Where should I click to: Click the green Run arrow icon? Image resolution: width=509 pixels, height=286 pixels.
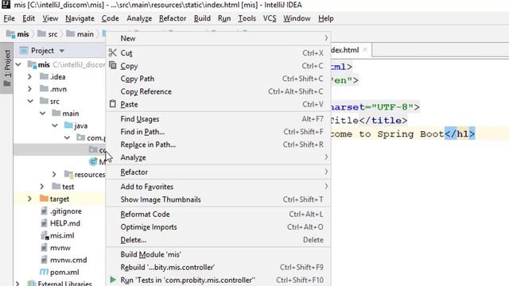pos(113,280)
